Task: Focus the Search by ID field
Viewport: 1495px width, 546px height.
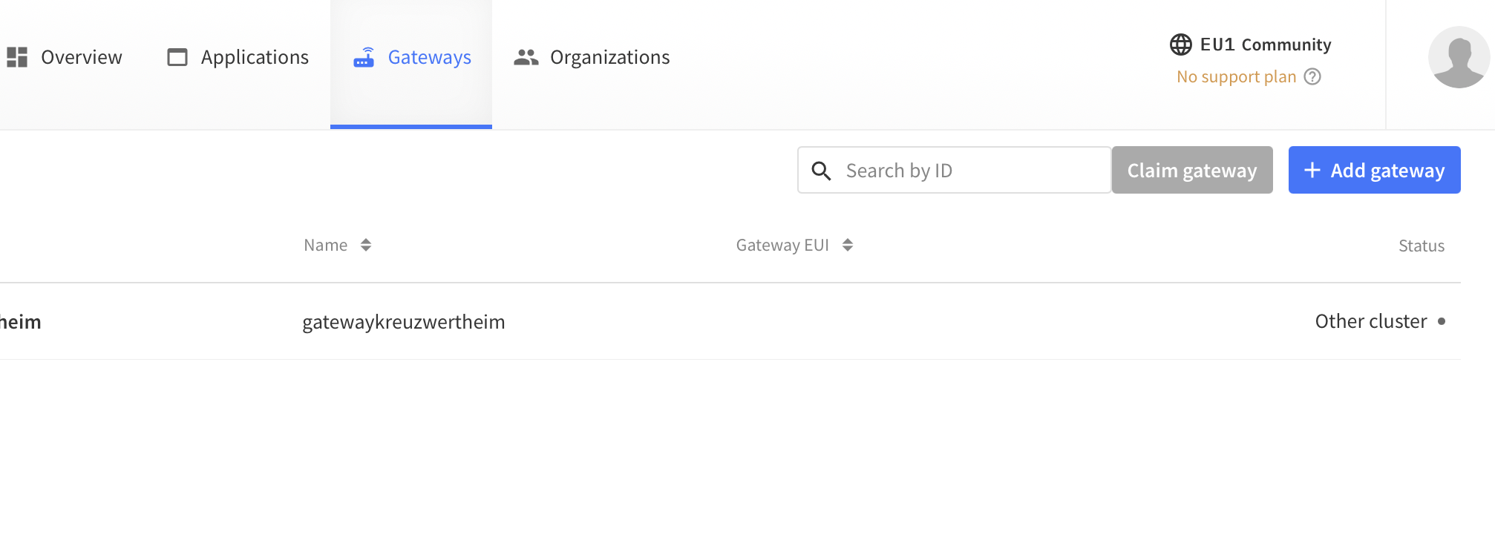Action: point(955,170)
